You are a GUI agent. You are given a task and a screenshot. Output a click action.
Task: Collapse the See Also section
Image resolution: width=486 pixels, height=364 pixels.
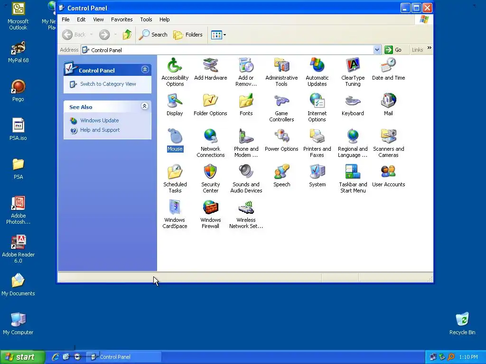point(144,106)
